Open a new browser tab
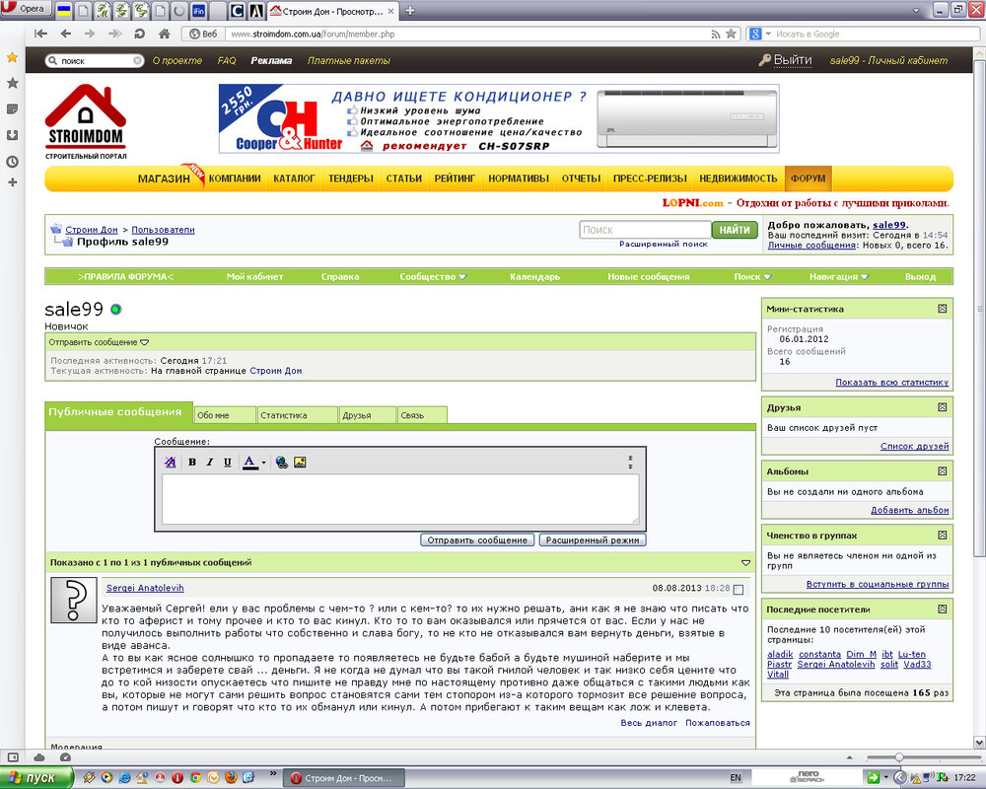Screen dimensions: 986x789 click(410, 11)
